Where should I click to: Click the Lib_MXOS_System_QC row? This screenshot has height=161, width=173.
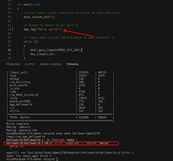tap(60, 95)
